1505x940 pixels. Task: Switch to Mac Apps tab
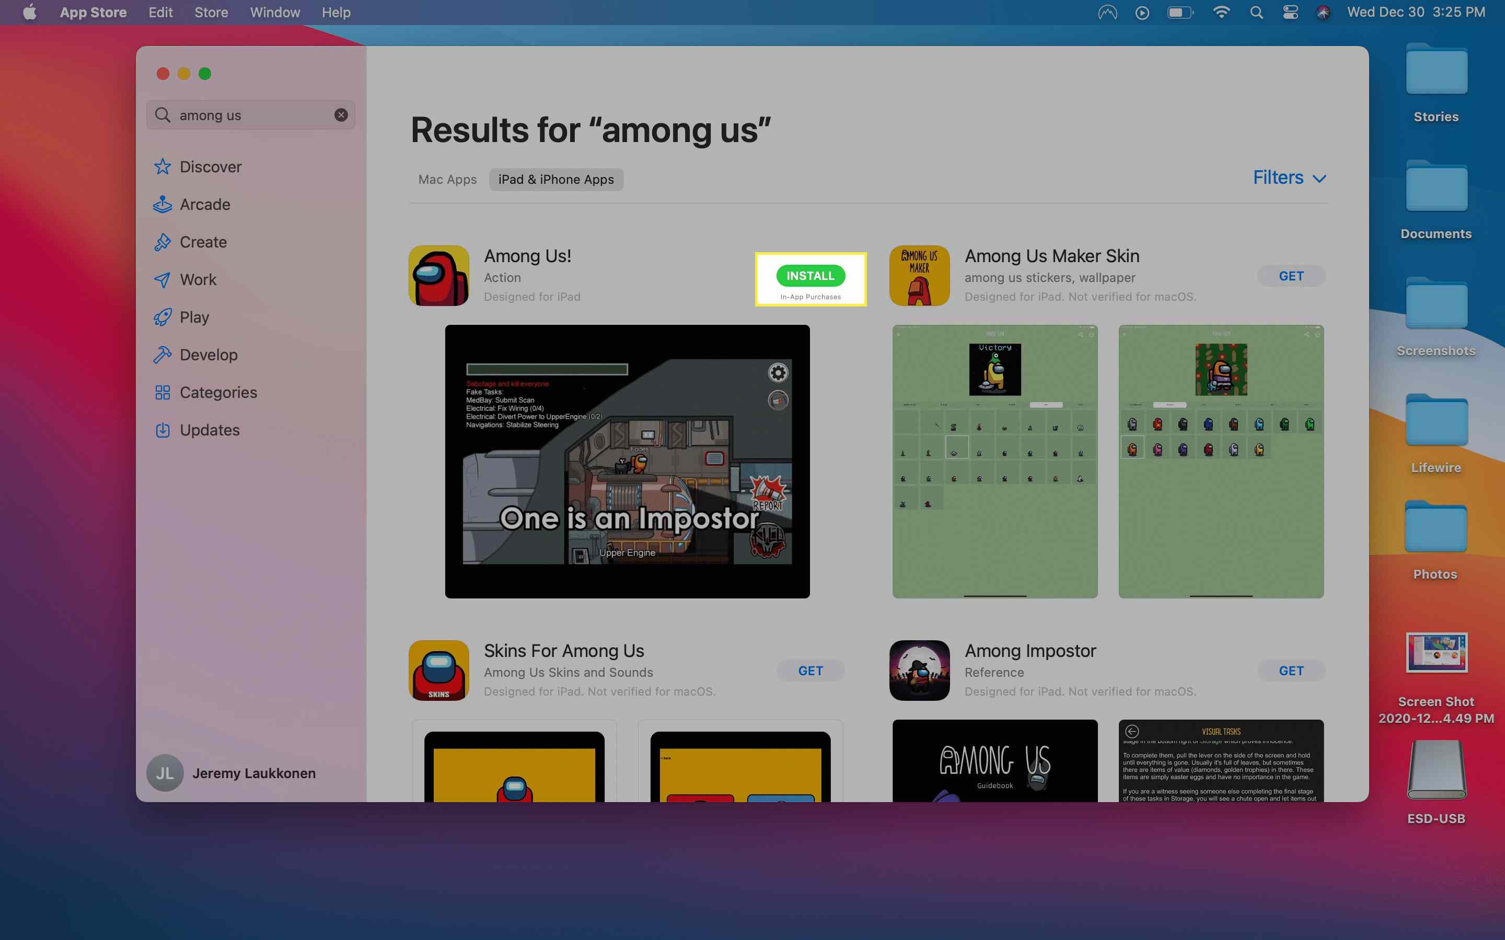(x=446, y=179)
